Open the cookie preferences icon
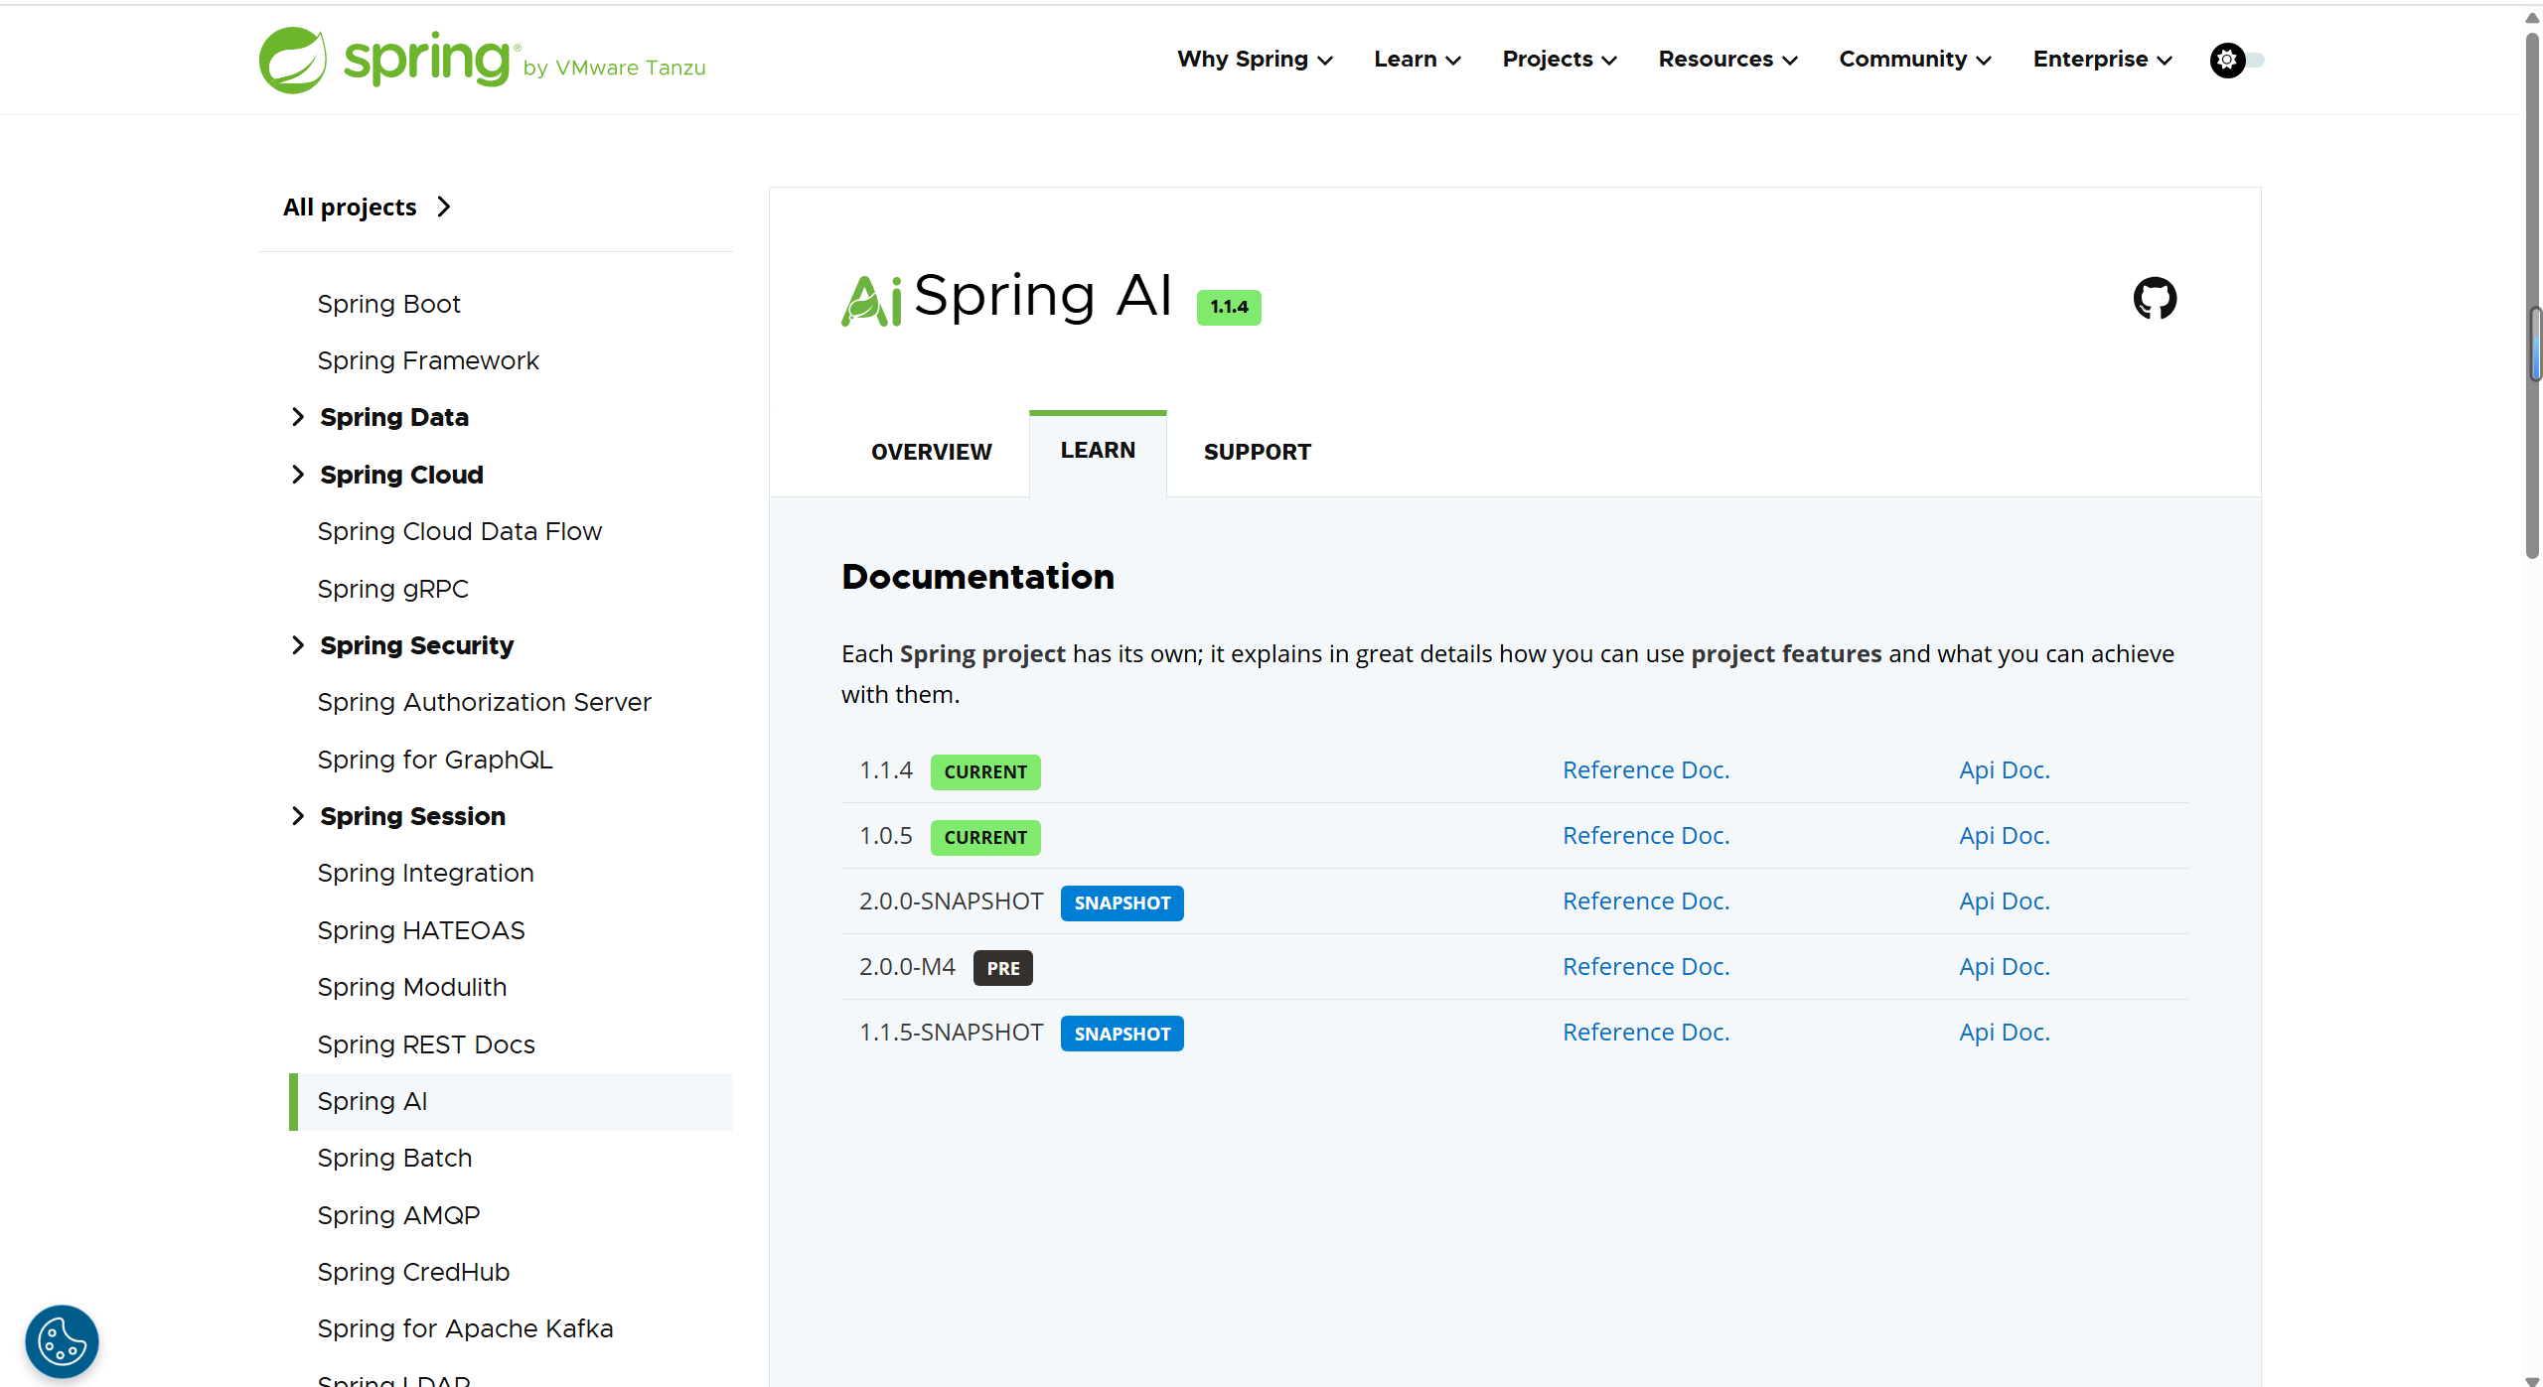Viewport: 2543px width, 1387px height. tap(62, 1341)
